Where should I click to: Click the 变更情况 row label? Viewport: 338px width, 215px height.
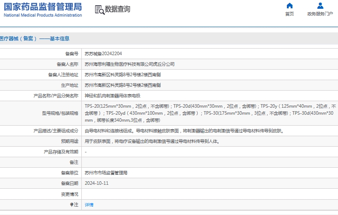pyautogui.click(x=70, y=194)
